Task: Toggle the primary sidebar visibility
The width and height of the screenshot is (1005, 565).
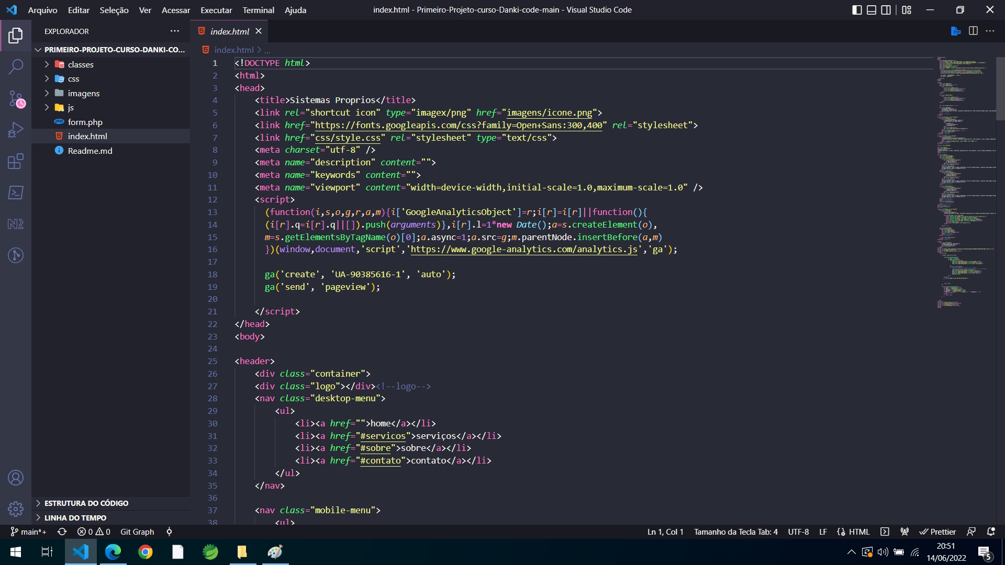Action: pyautogui.click(x=856, y=10)
